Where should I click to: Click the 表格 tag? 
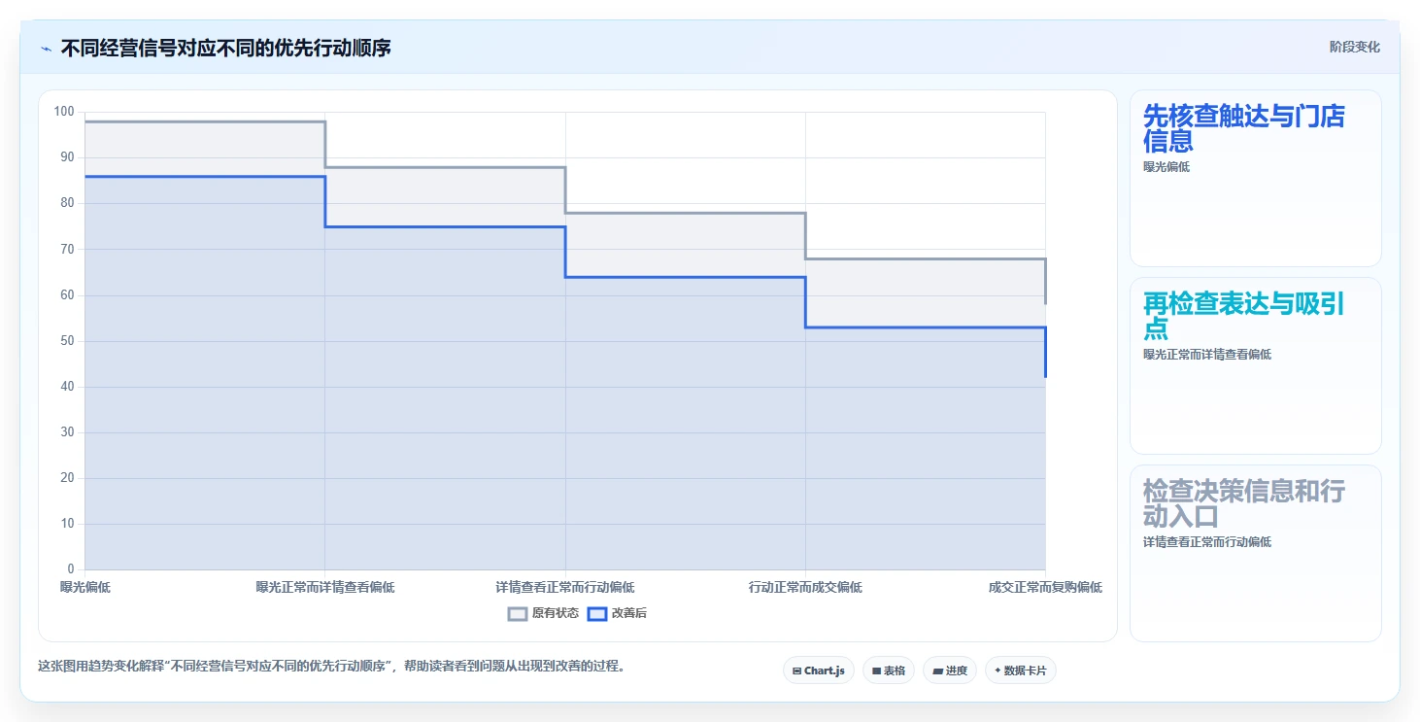click(889, 670)
